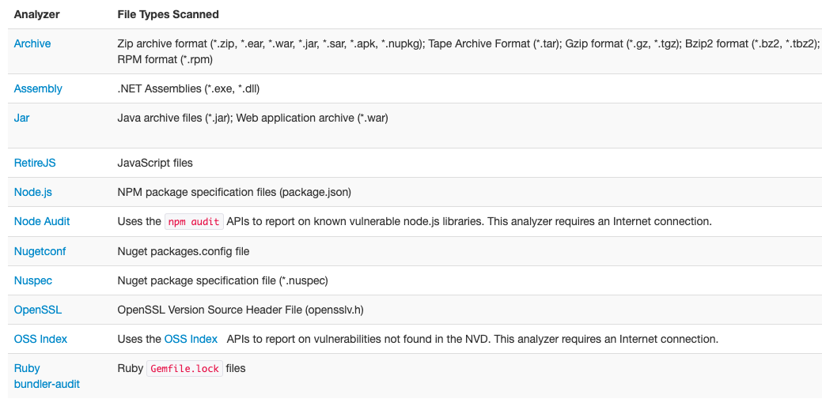Screen dimensions: 822x406
Task: Open the Node.js analyzer link
Action: coord(33,192)
